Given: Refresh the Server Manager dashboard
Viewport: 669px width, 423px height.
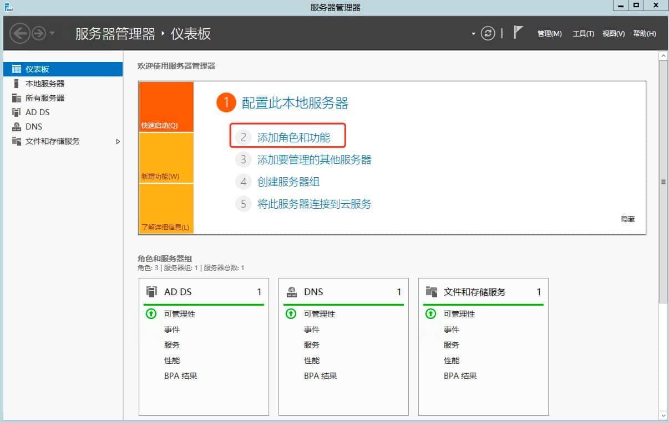Looking at the screenshot, I should point(488,33).
